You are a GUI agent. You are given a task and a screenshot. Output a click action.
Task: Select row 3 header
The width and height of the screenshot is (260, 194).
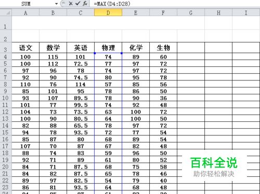[x=6, y=48]
